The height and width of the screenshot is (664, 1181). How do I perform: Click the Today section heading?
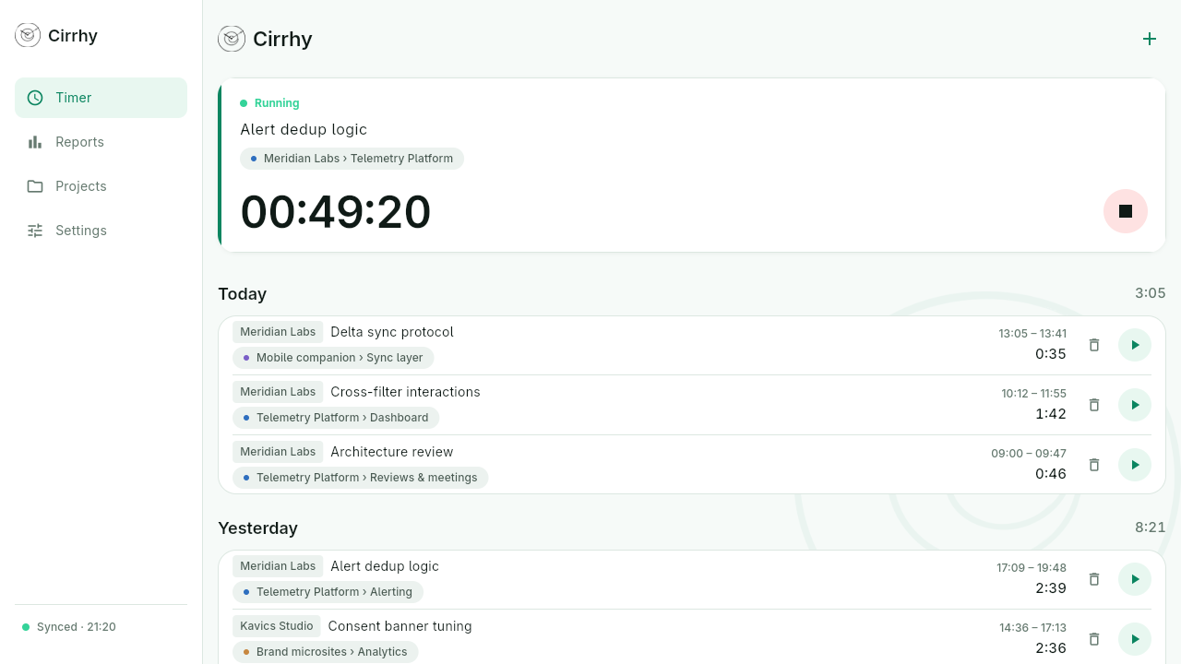click(243, 294)
